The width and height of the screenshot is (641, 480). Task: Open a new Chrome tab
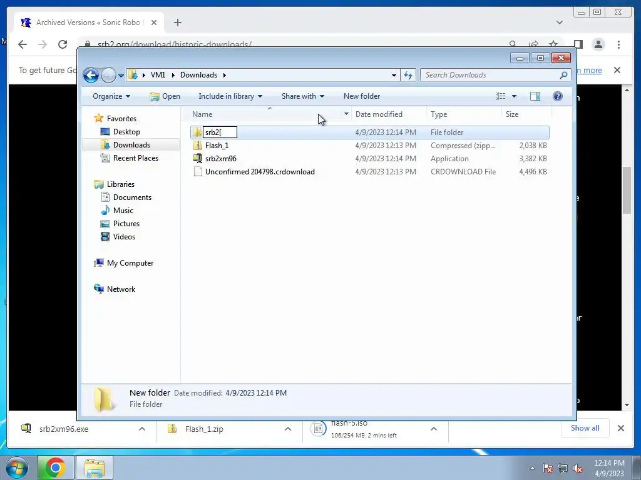pyautogui.click(x=177, y=22)
